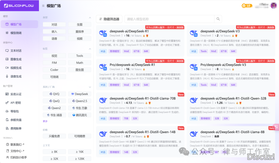This screenshot has height=163, width=279.
Task: Click the 语音生成 microphone icon
Action: click(x=7, y=76)
